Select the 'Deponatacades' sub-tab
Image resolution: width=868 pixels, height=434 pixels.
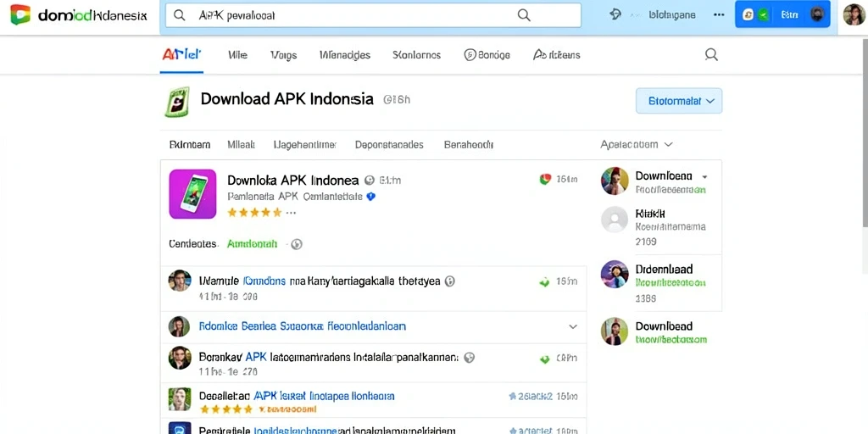point(389,144)
